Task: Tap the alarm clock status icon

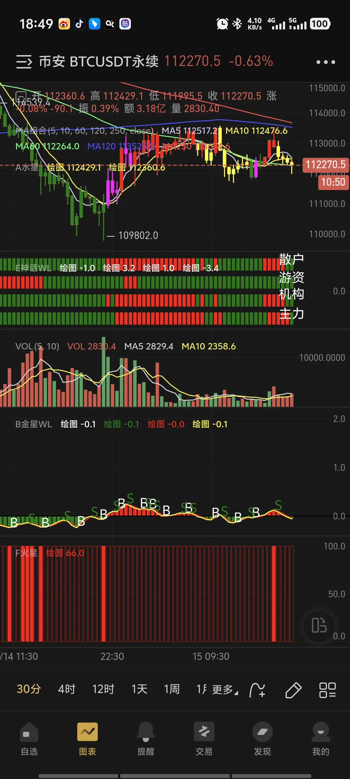Action: pos(222,24)
